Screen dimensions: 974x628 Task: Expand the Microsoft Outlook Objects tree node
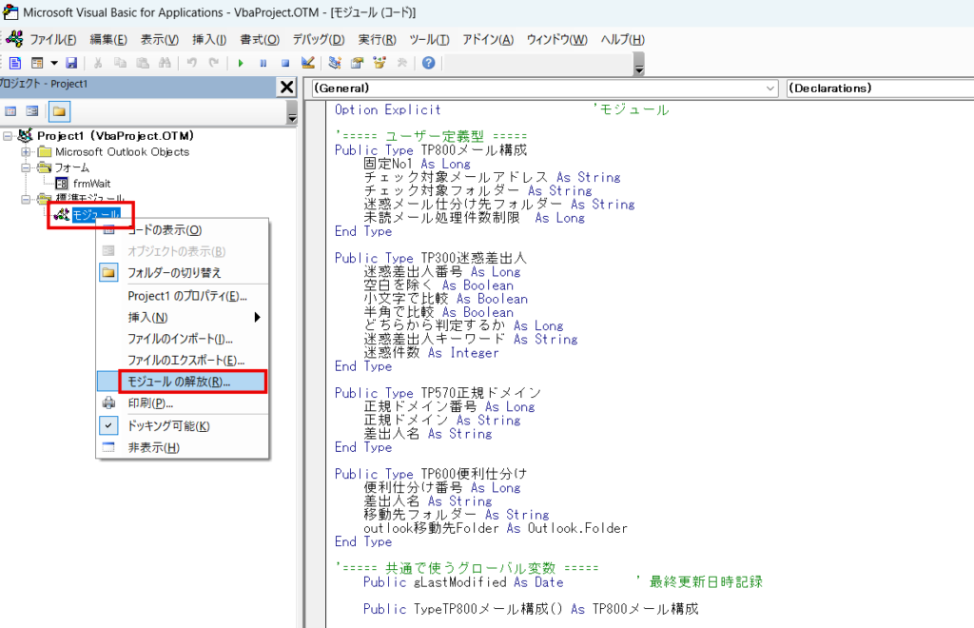pos(27,152)
